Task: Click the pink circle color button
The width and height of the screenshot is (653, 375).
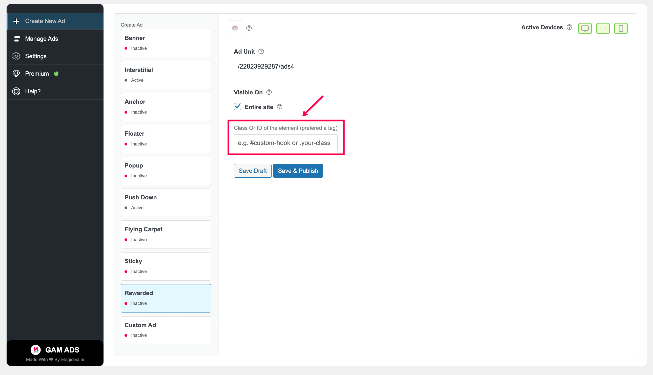Action: coord(235,28)
